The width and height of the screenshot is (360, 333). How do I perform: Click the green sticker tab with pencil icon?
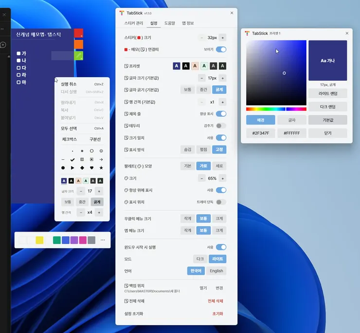[x=78, y=56]
